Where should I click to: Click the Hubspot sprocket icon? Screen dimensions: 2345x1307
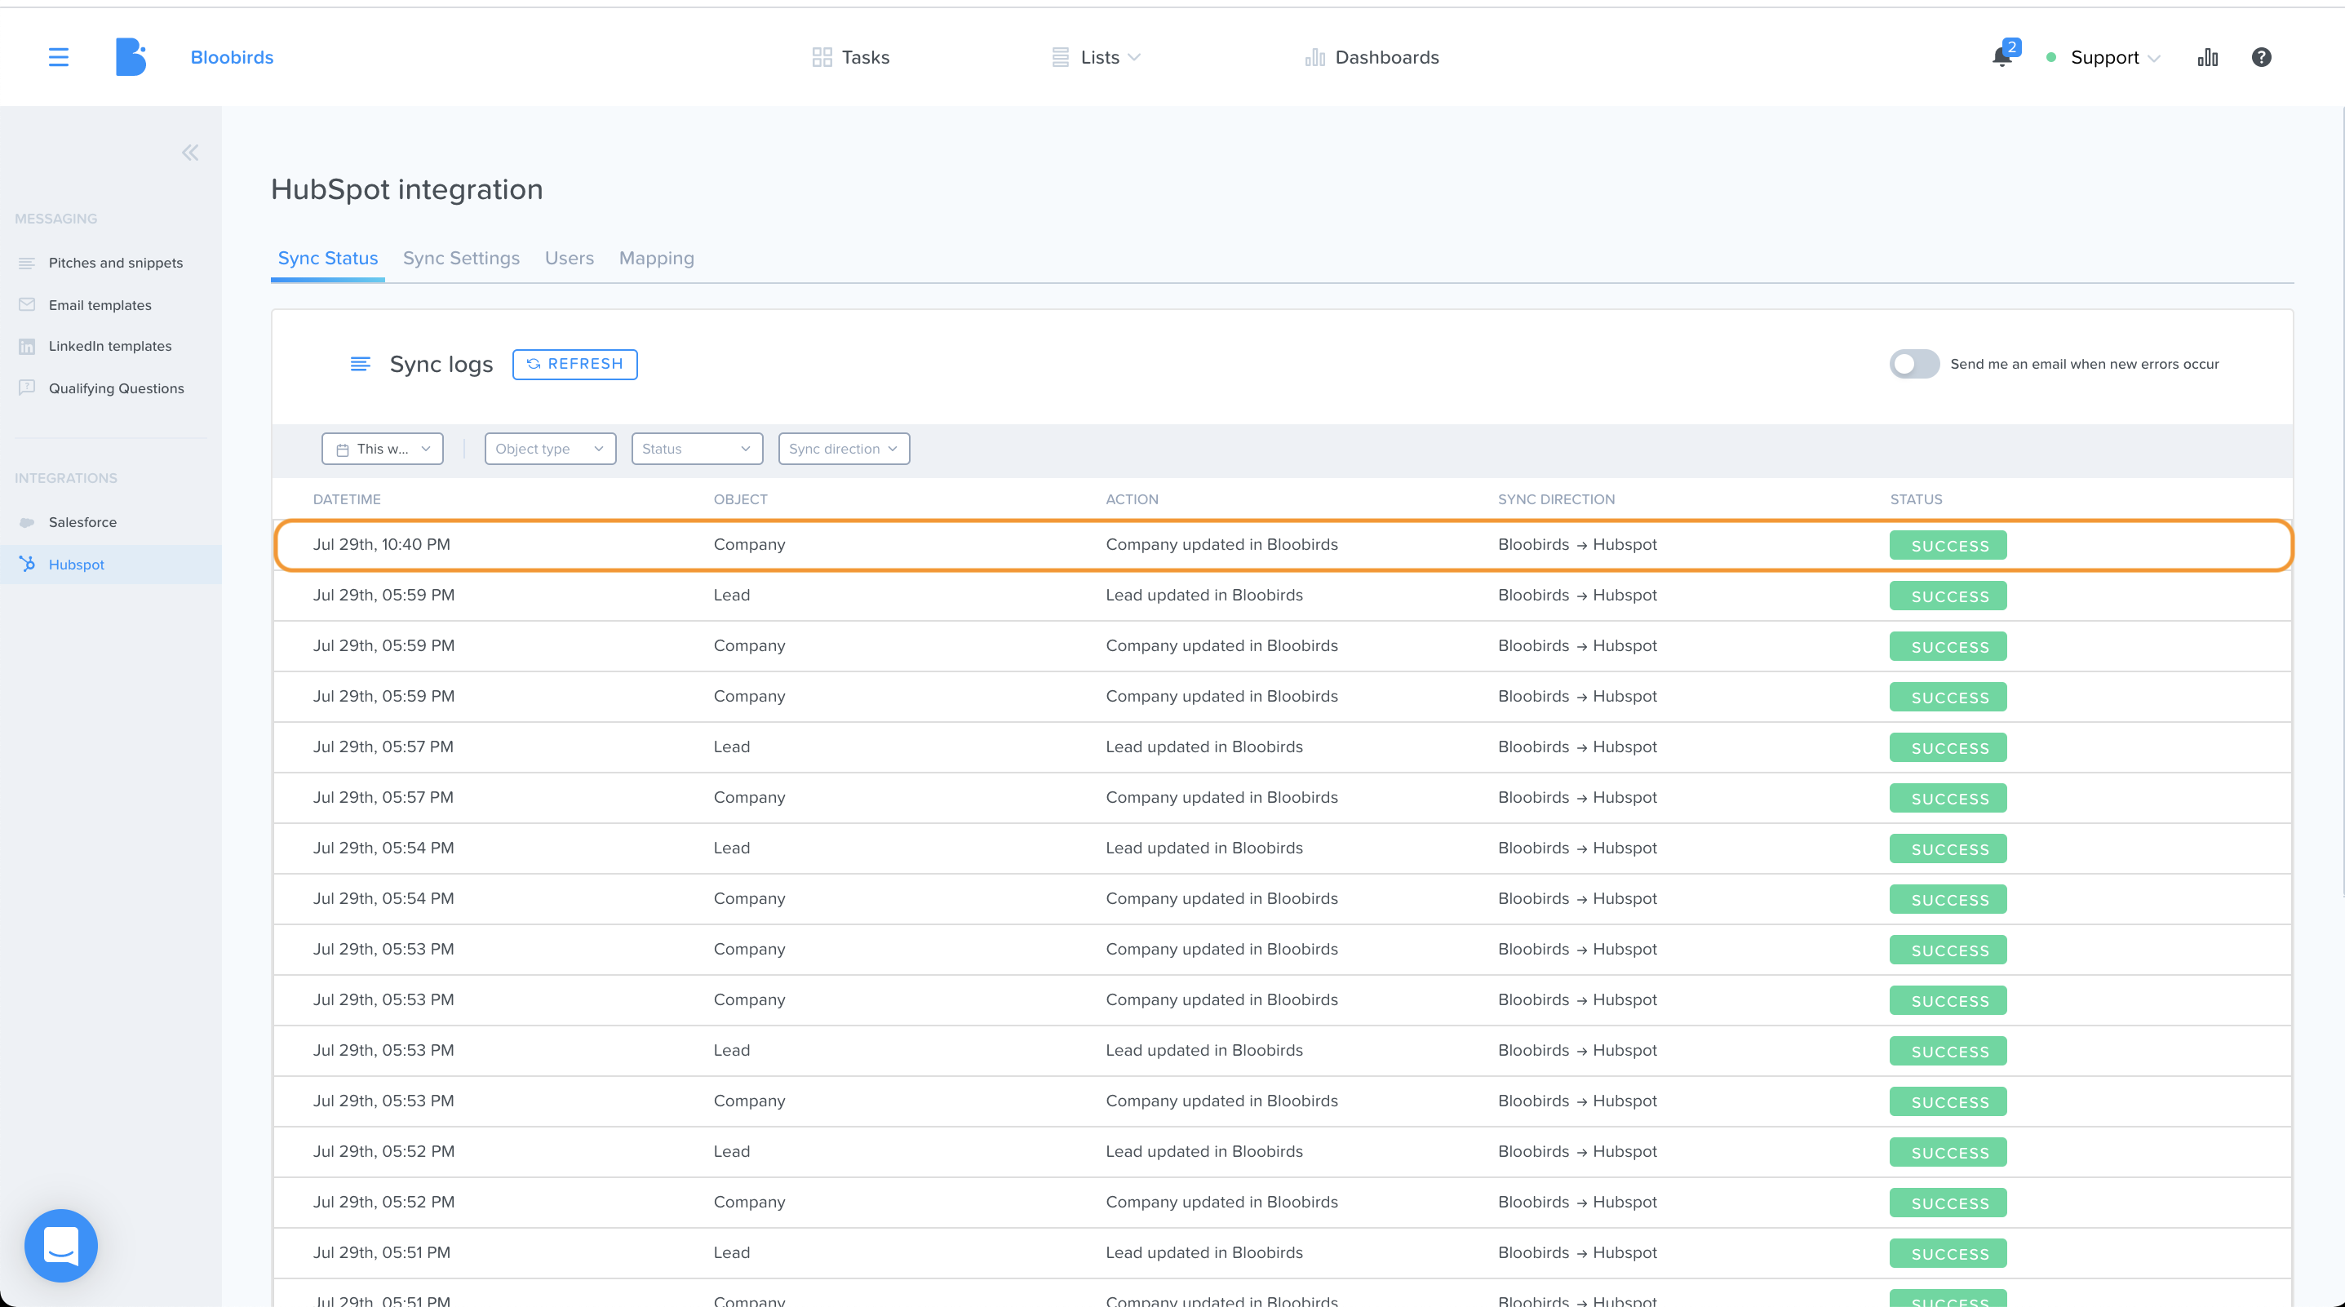(27, 565)
